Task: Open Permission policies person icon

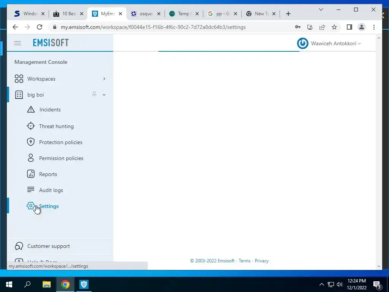Action: point(31,158)
